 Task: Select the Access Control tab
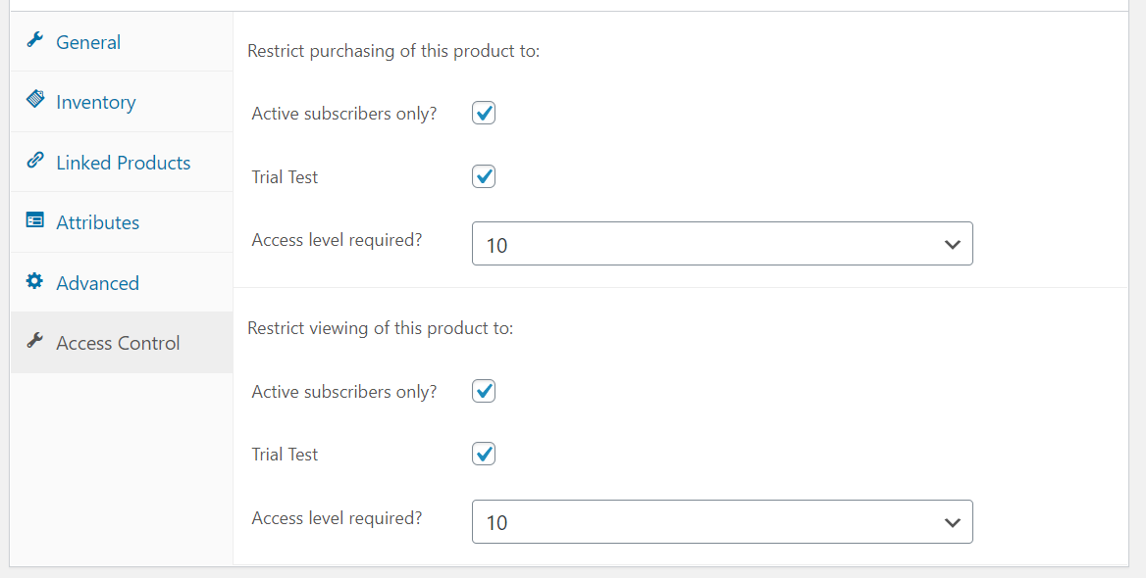point(119,344)
